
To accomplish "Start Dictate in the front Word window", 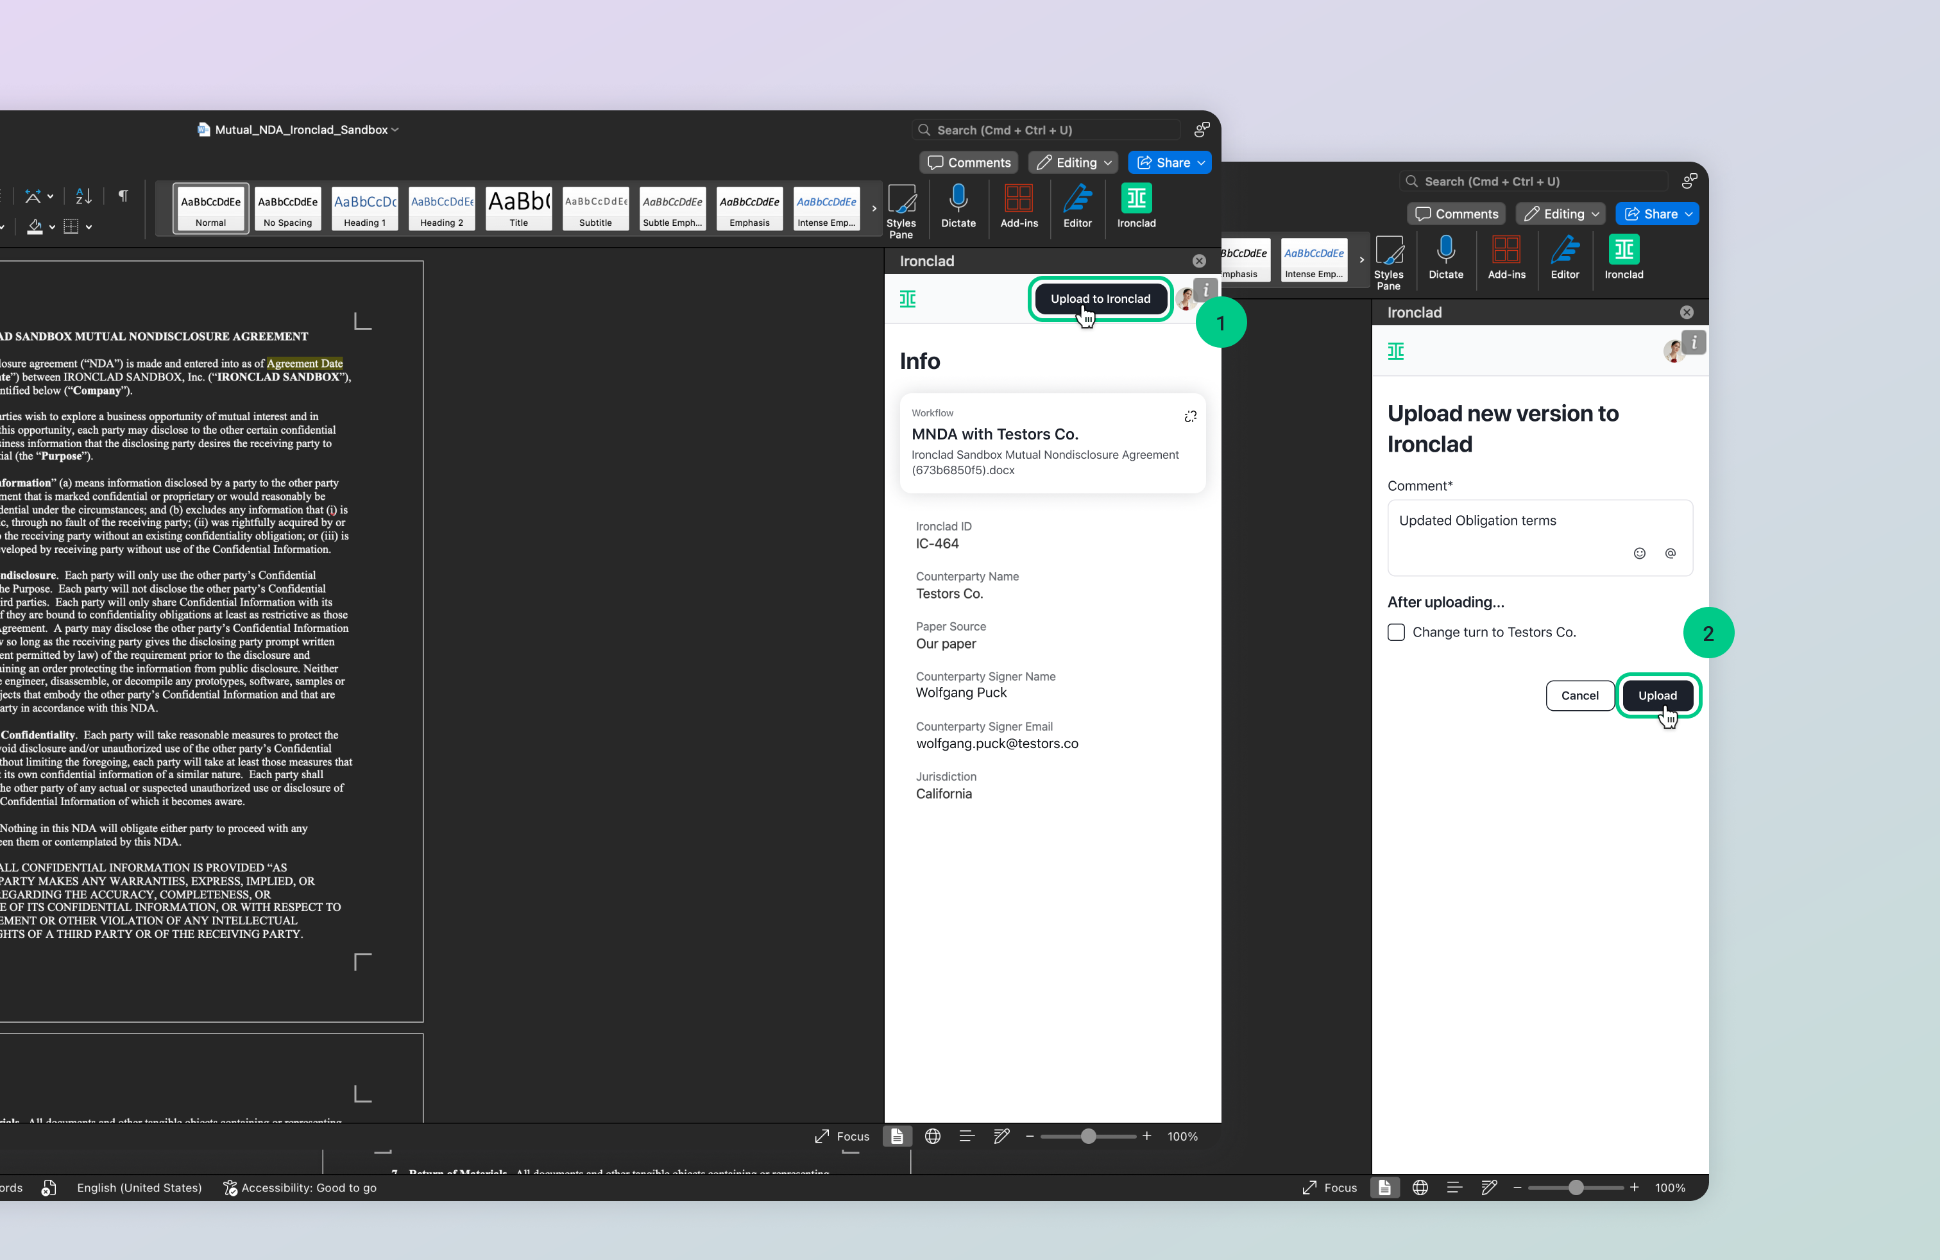I will click(958, 205).
